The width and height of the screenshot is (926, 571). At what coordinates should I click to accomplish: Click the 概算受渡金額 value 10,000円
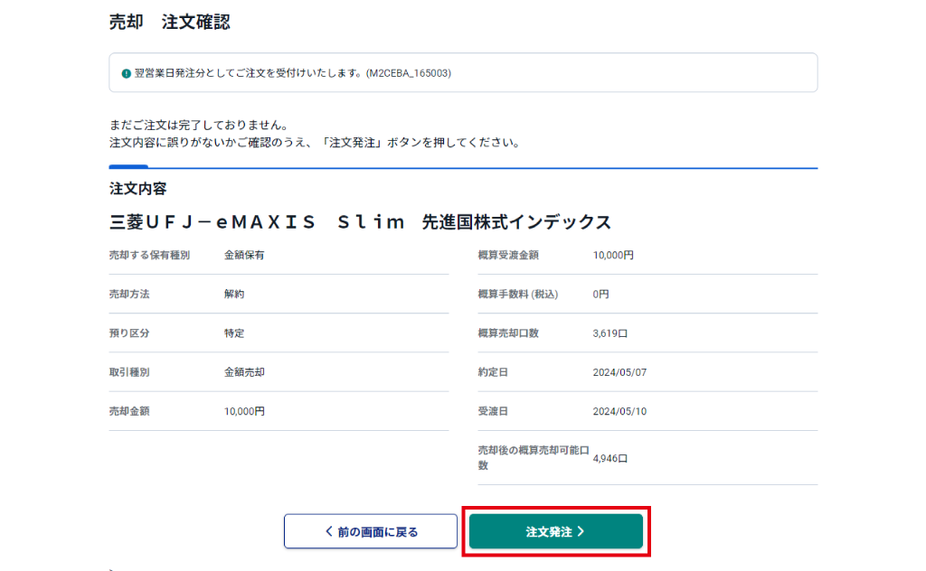pos(613,256)
